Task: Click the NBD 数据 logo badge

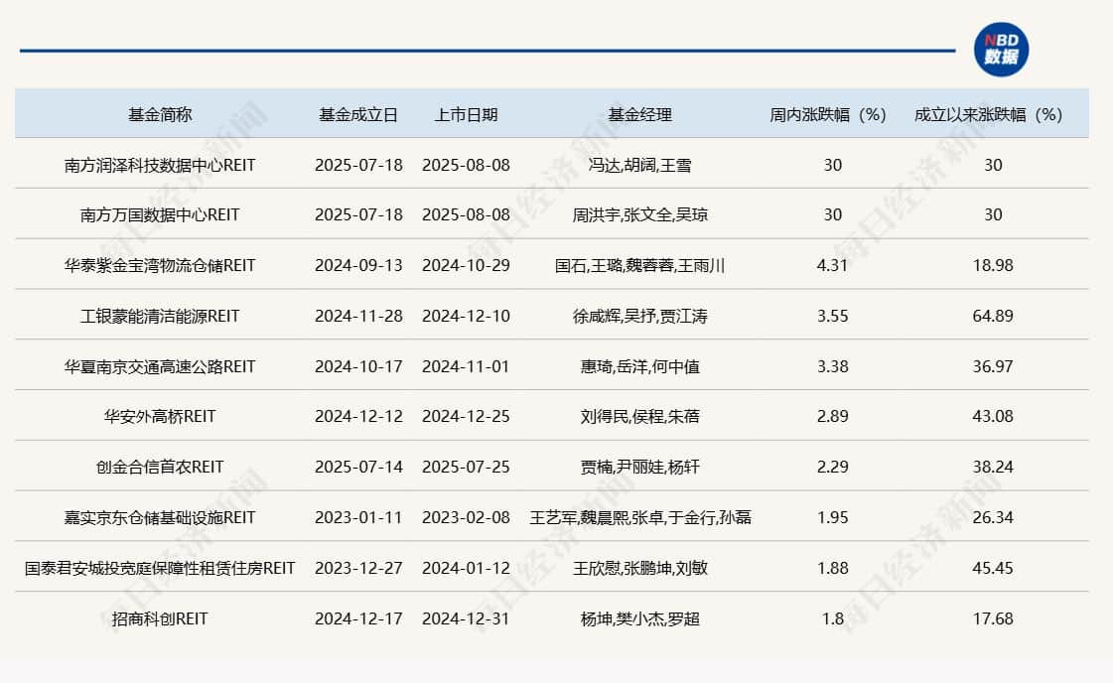Action: pos(1003,46)
